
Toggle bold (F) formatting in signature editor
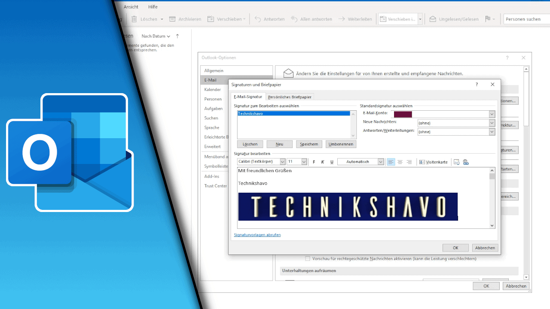314,162
